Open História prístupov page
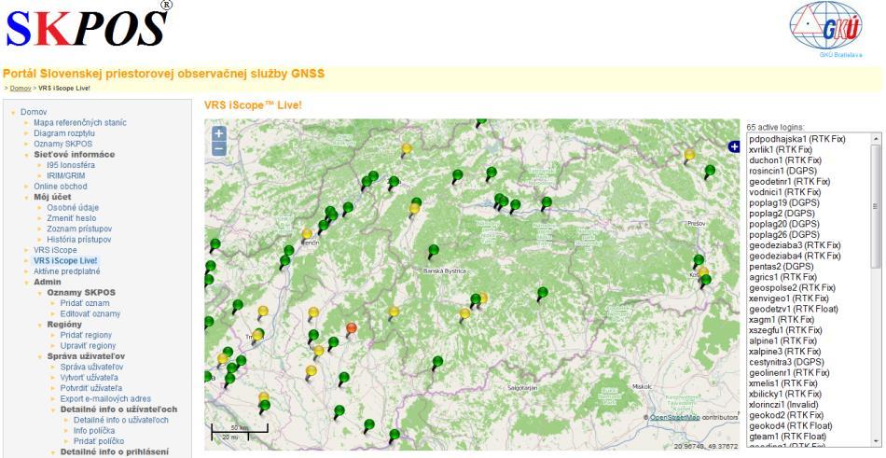Image resolution: width=886 pixels, height=458 pixels. pyautogui.click(x=79, y=239)
